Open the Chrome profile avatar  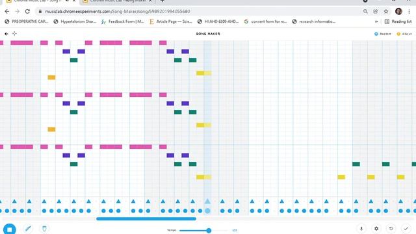pyautogui.click(x=398, y=11)
